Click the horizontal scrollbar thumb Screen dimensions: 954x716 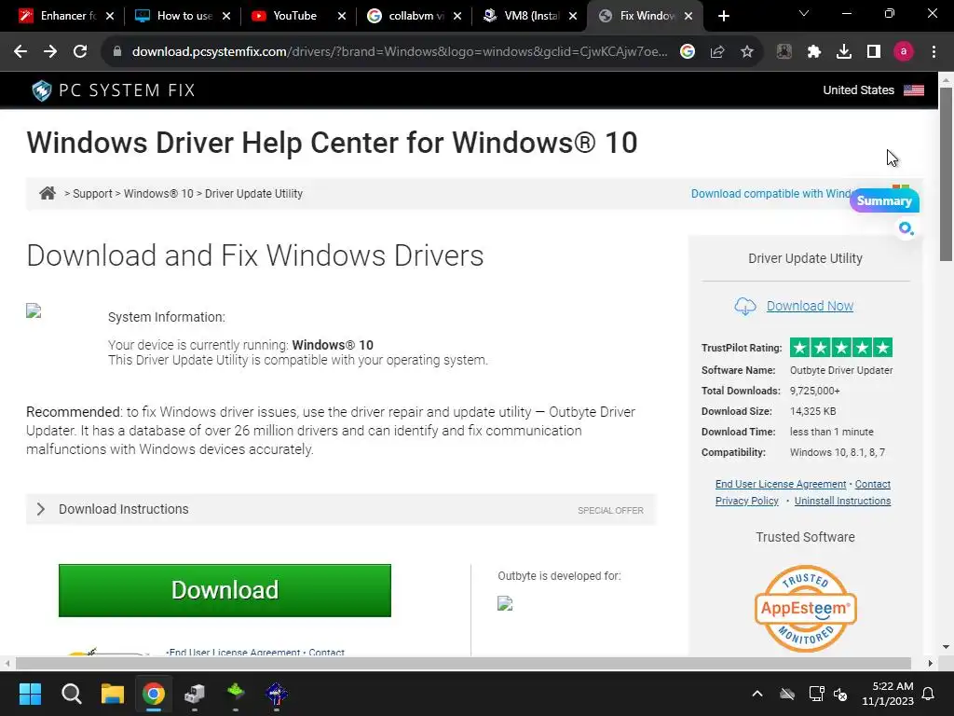[x=463, y=663]
